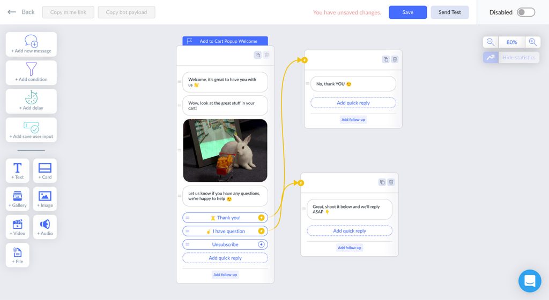
Task: Click the 'Thank you!' quick reply
Action: pos(225,218)
